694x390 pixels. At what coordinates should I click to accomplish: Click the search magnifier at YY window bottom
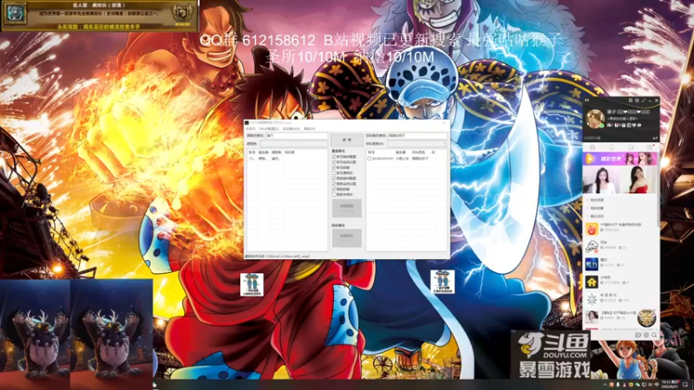[654, 335]
